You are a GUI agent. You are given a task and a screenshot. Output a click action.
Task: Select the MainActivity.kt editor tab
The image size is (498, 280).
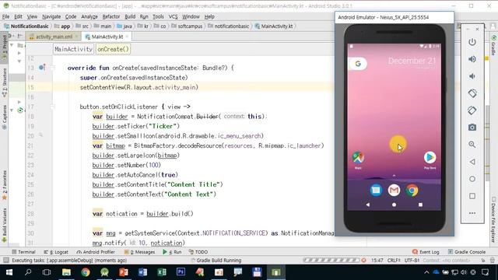point(107,37)
